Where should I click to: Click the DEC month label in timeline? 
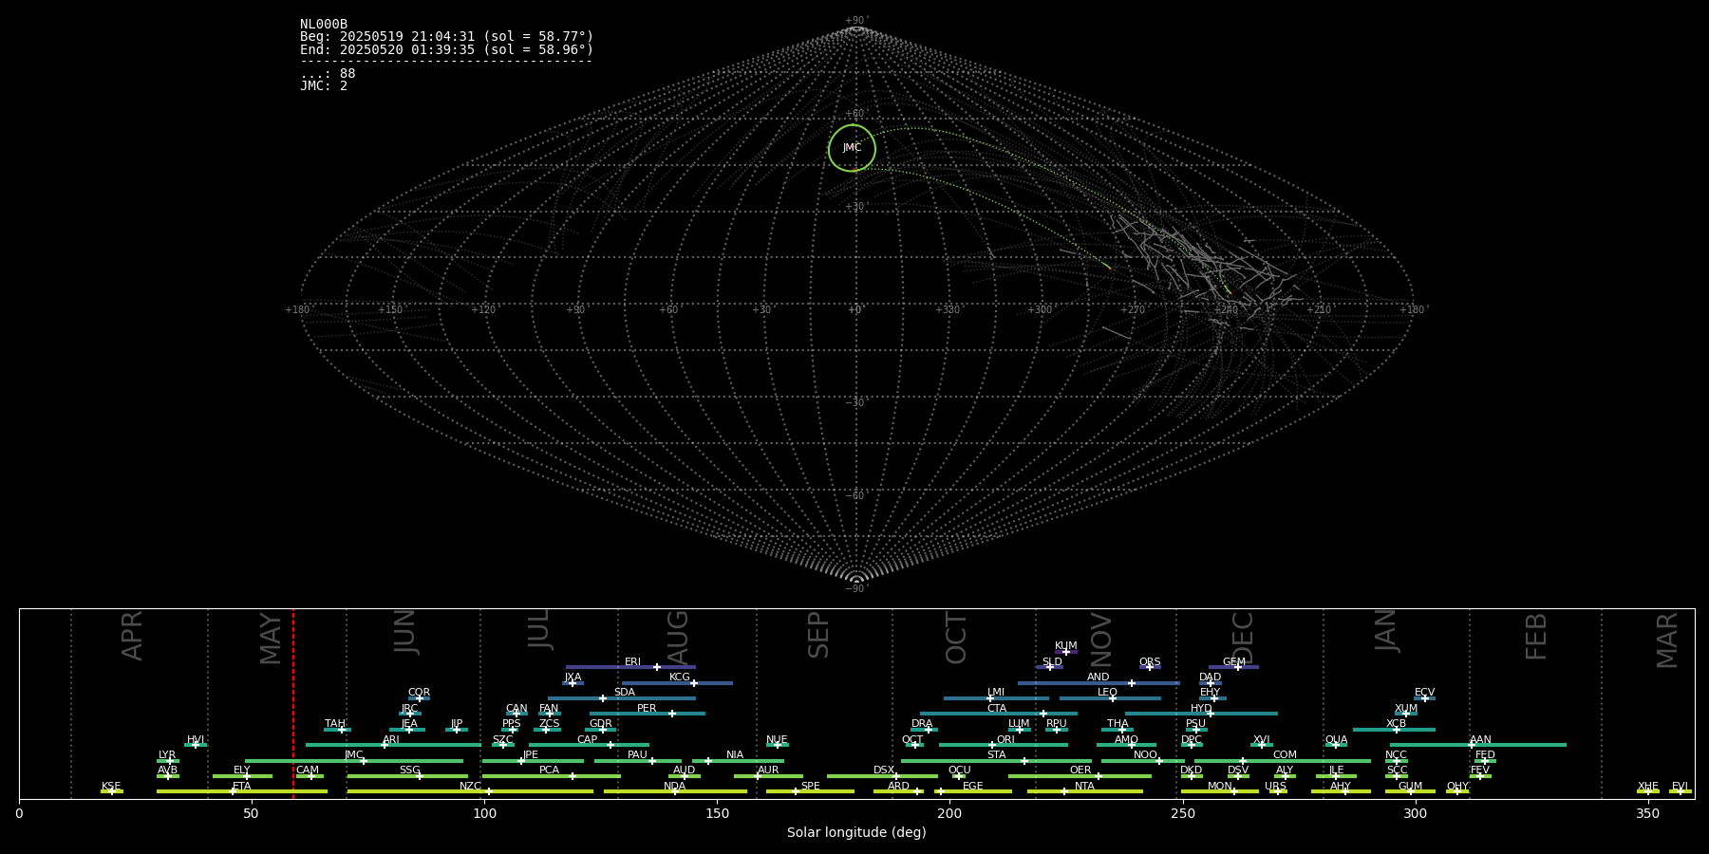[x=1242, y=638]
